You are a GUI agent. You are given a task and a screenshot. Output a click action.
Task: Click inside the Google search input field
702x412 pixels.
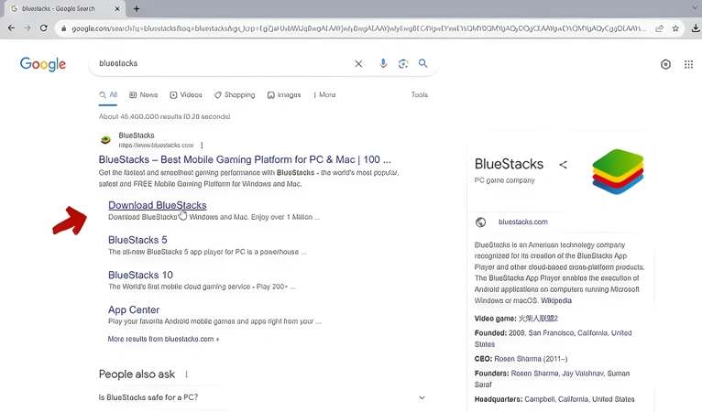224,63
